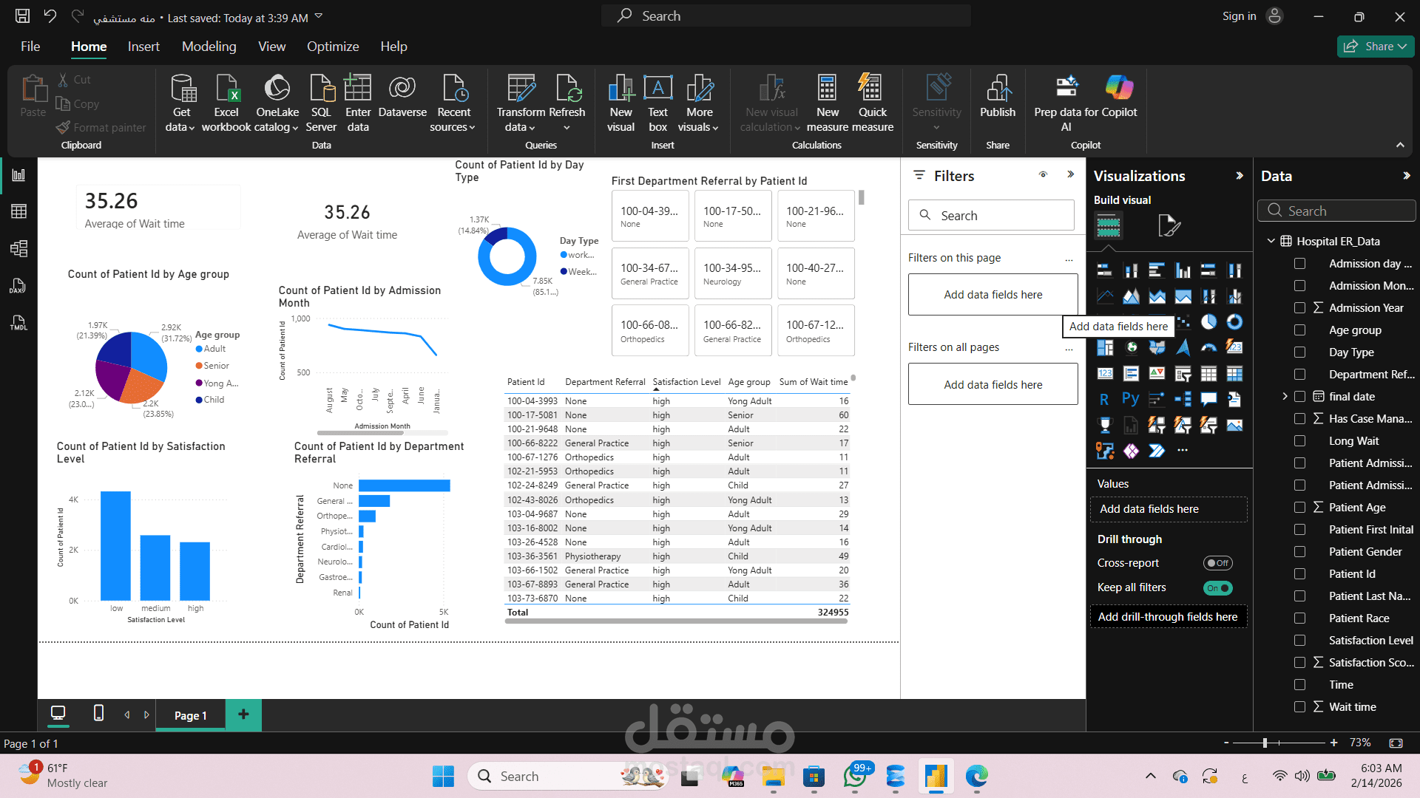The height and width of the screenshot is (798, 1420).
Task: Select the donut chart visualization icon
Action: pyautogui.click(x=1234, y=322)
